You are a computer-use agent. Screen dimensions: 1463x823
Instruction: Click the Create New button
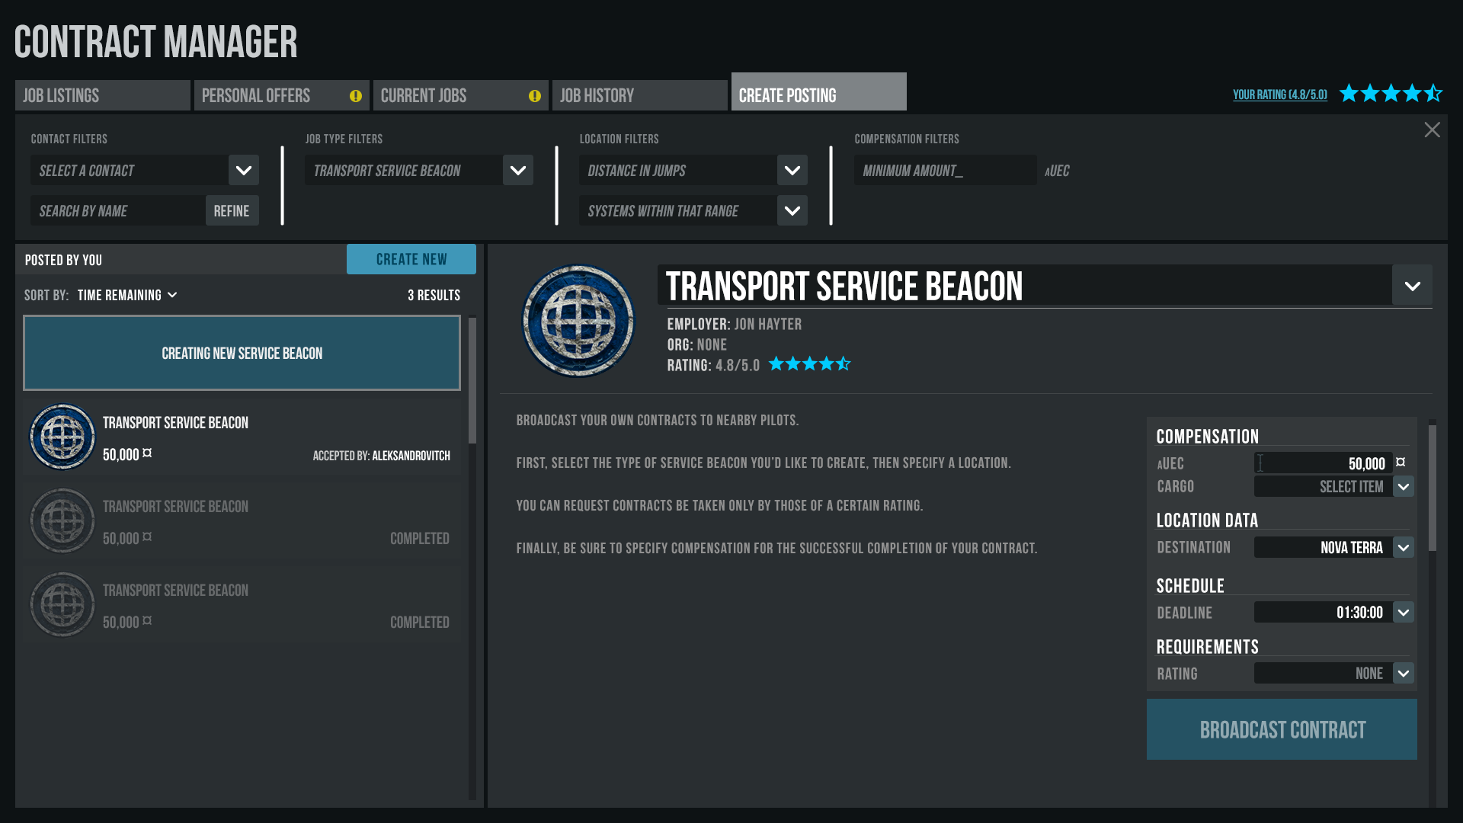point(411,260)
